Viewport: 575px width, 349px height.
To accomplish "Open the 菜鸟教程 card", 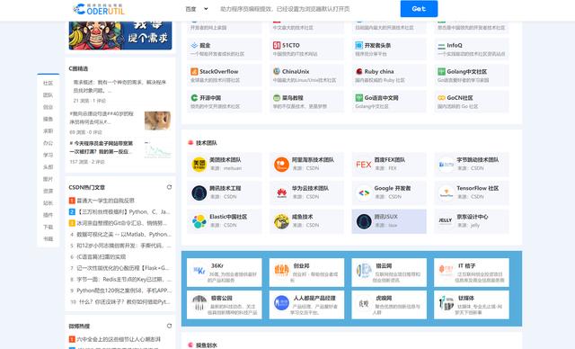I will pyautogui.click(x=306, y=102).
